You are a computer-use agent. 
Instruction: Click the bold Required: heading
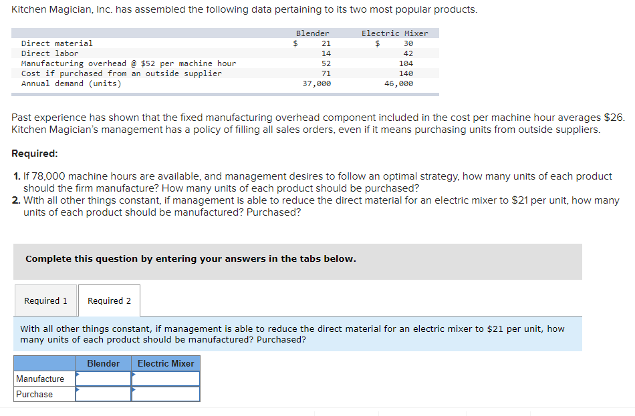click(35, 154)
